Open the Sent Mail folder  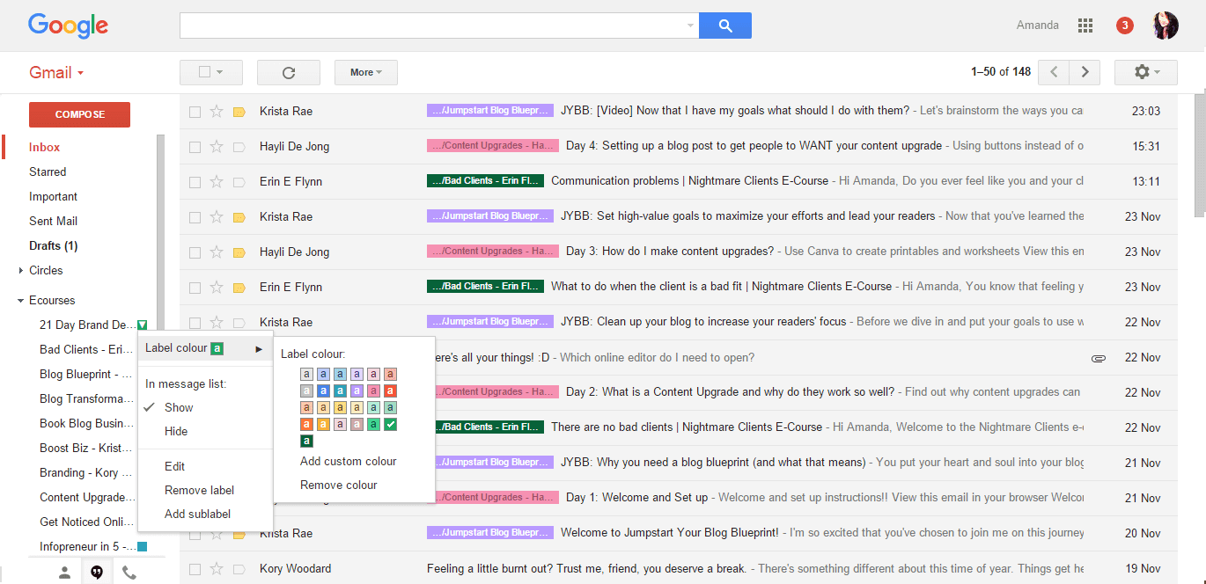click(x=54, y=222)
